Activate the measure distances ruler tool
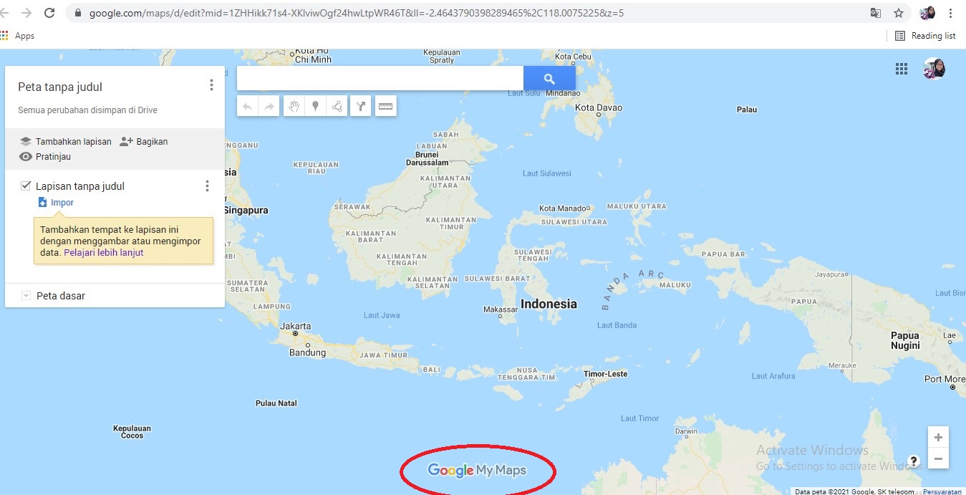 (x=385, y=107)
